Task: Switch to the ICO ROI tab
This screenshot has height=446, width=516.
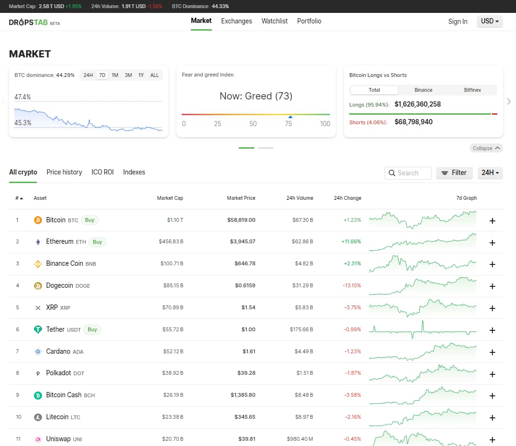Action: (x=102, y=173)
